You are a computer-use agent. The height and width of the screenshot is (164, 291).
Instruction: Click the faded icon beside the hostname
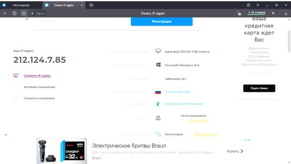(x=220, y=51)
